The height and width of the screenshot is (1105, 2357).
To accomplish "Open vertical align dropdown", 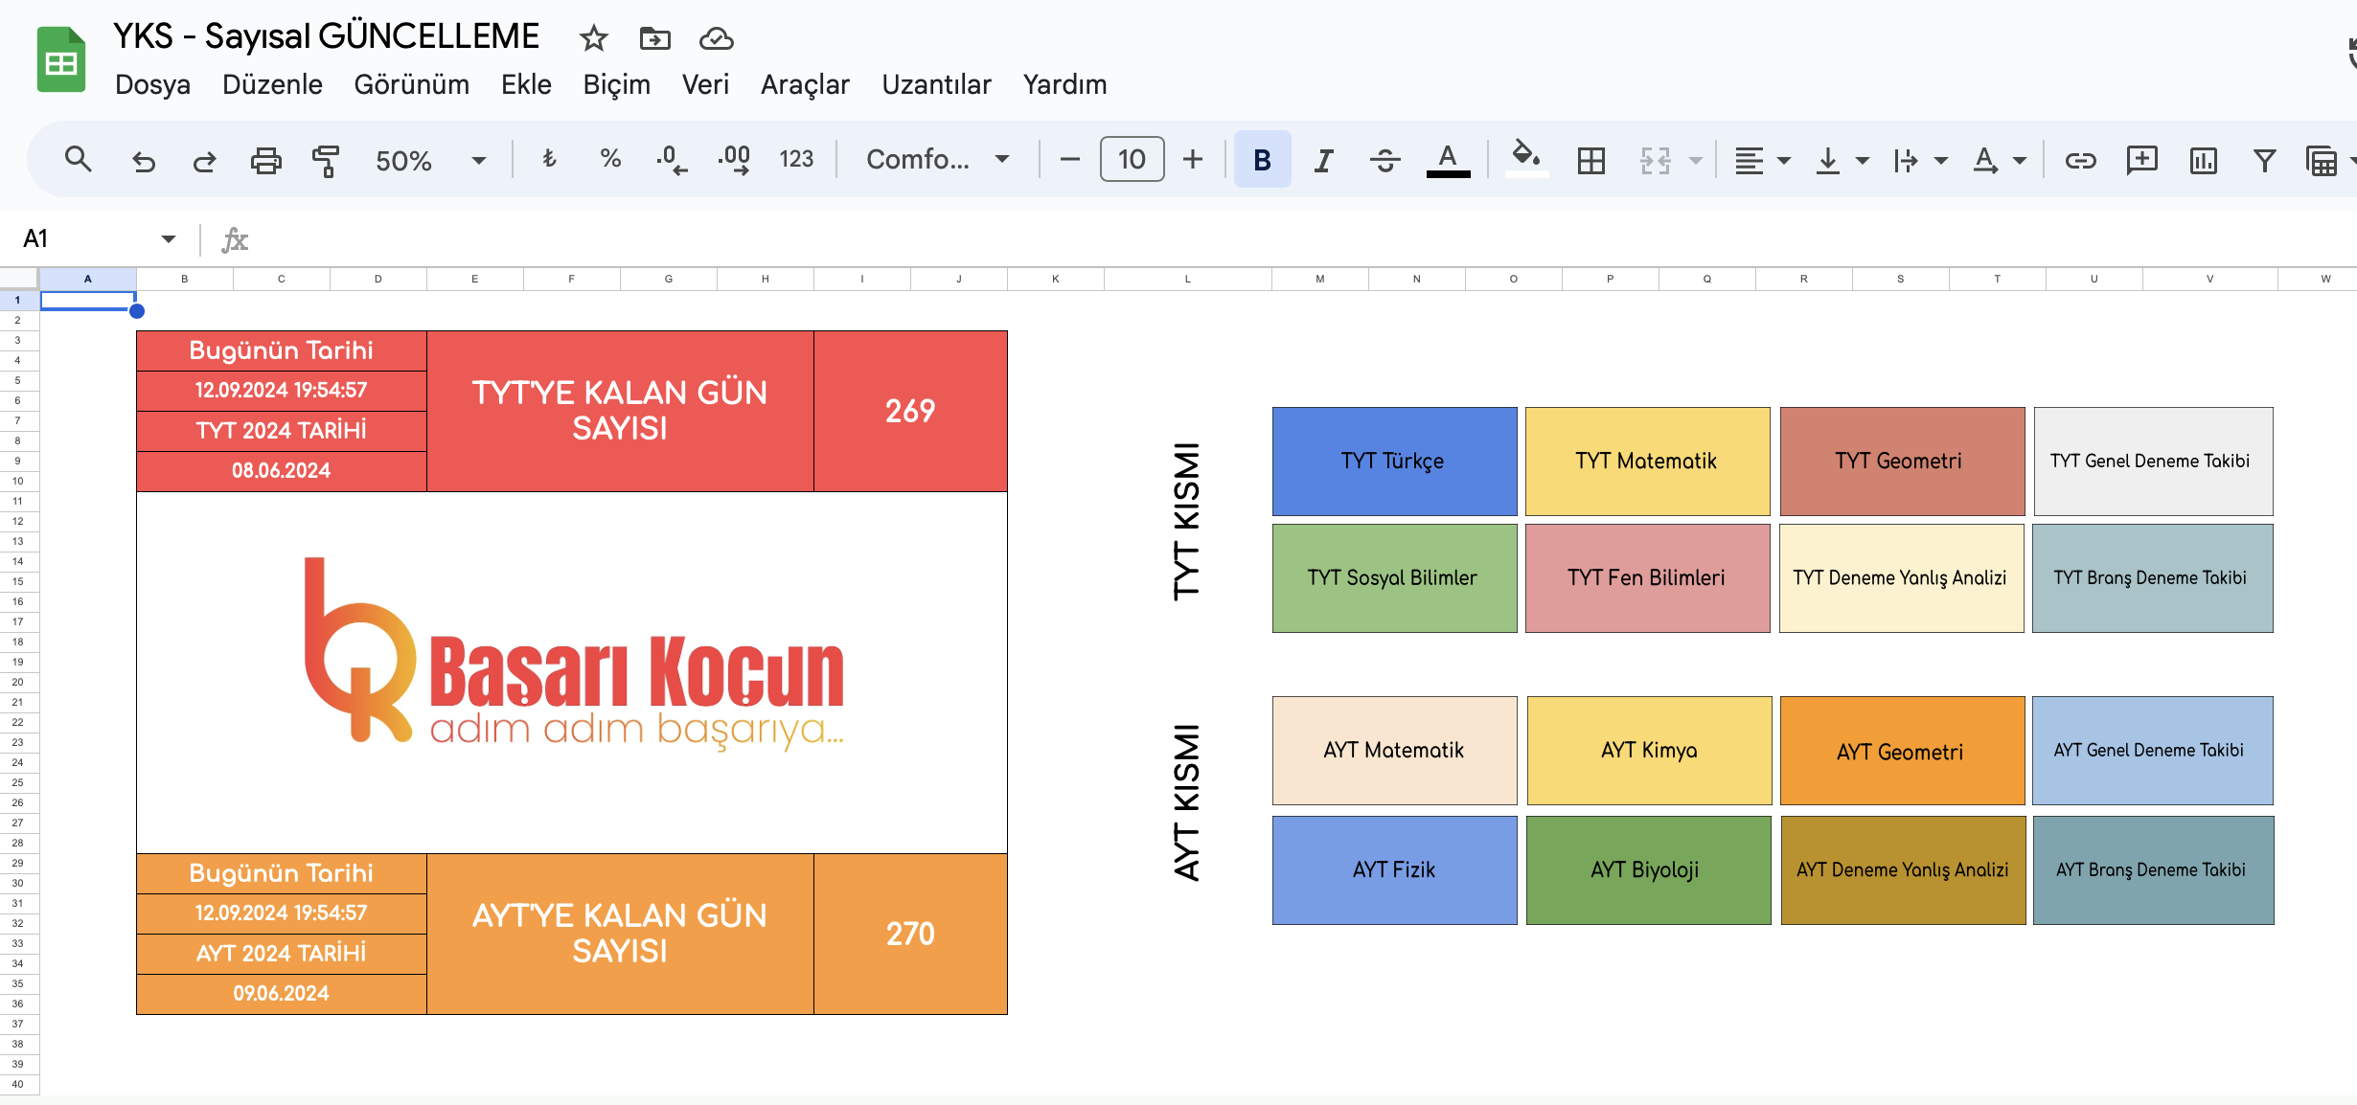I will click(1842, 160).
